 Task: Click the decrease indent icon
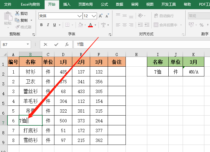140,25
